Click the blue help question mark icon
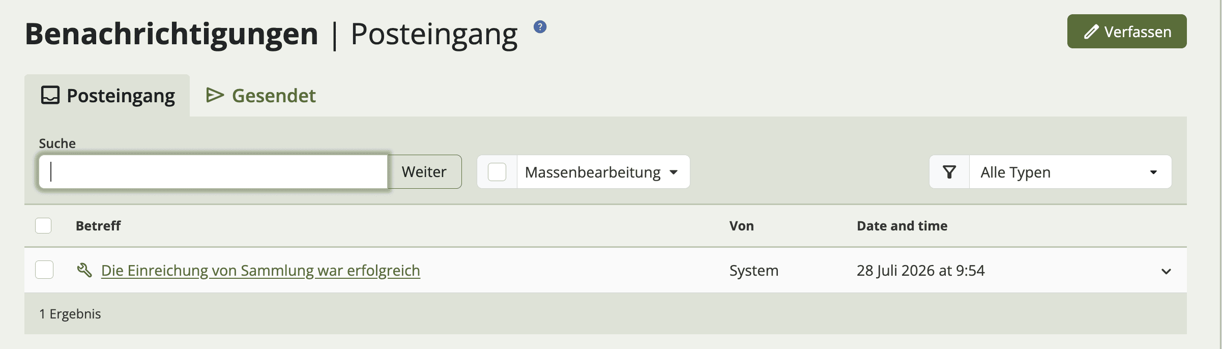The height and width of the screenshot is (349, 1222). [540, 27]
